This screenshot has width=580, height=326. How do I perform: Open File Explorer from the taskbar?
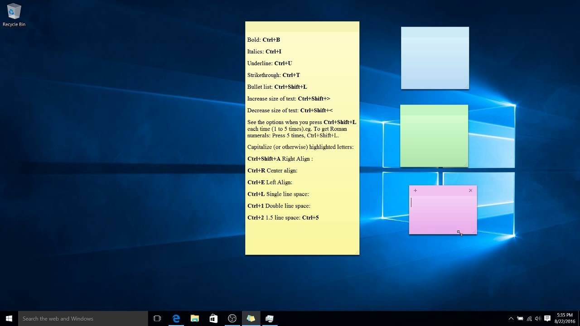194,318
